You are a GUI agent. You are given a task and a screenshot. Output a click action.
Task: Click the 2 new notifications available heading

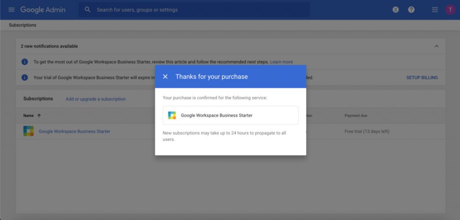point(49,46)
